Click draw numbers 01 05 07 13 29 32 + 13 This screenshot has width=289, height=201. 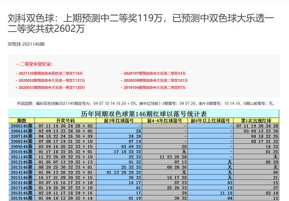coord(65,162)
